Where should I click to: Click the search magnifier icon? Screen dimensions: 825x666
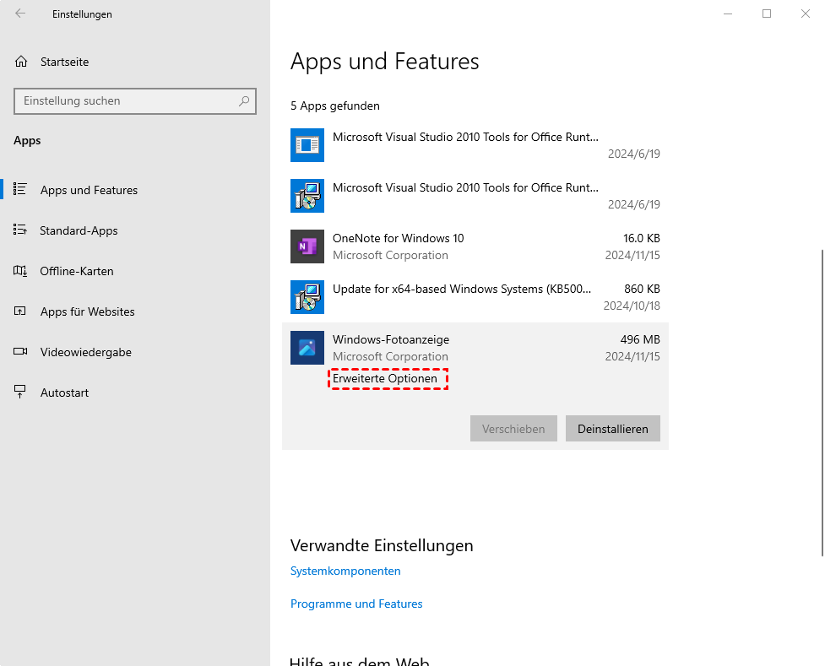244,100
